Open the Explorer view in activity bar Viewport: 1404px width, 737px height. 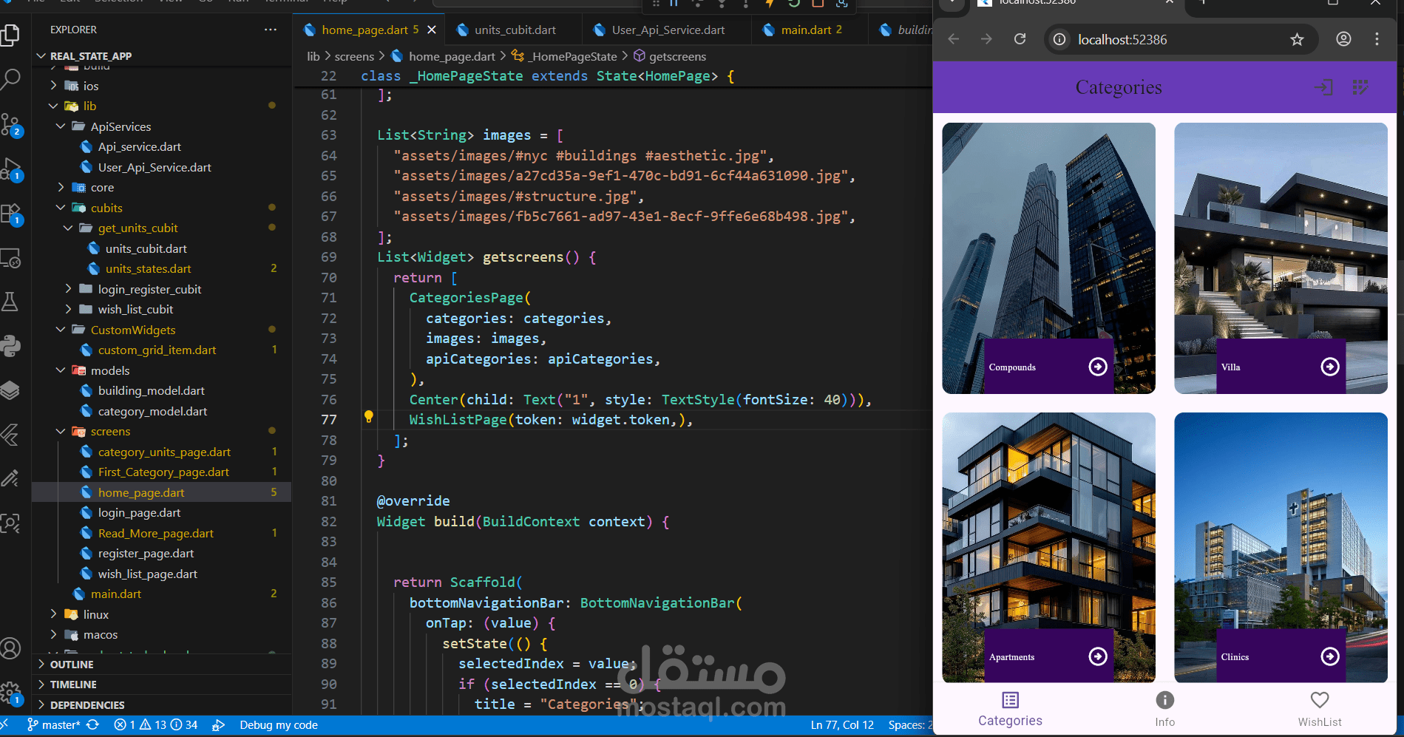[11, 35]
